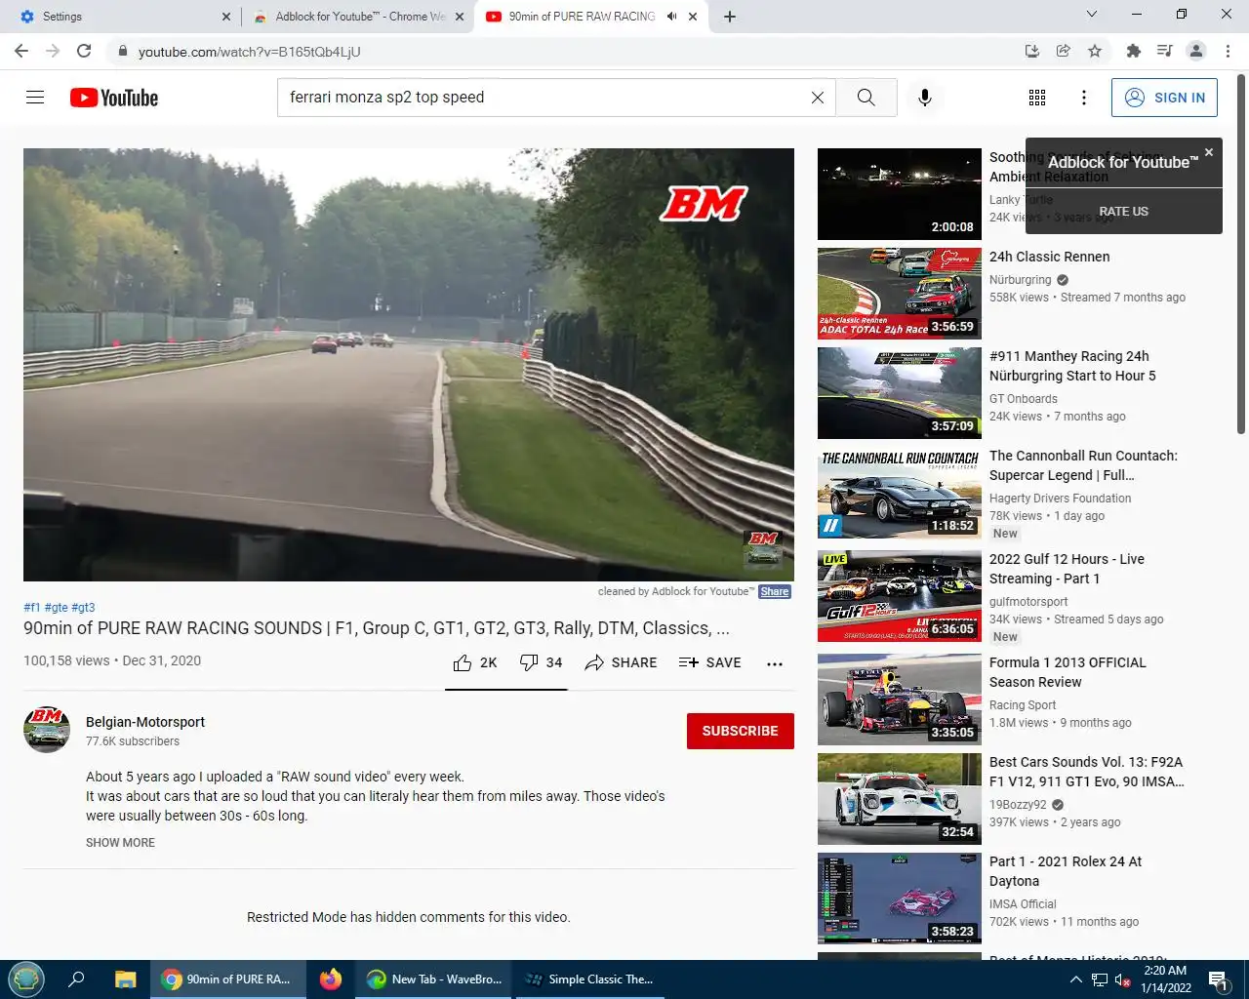Reload the current page
Screen dimensions: 1249x999
pos(84,51)
